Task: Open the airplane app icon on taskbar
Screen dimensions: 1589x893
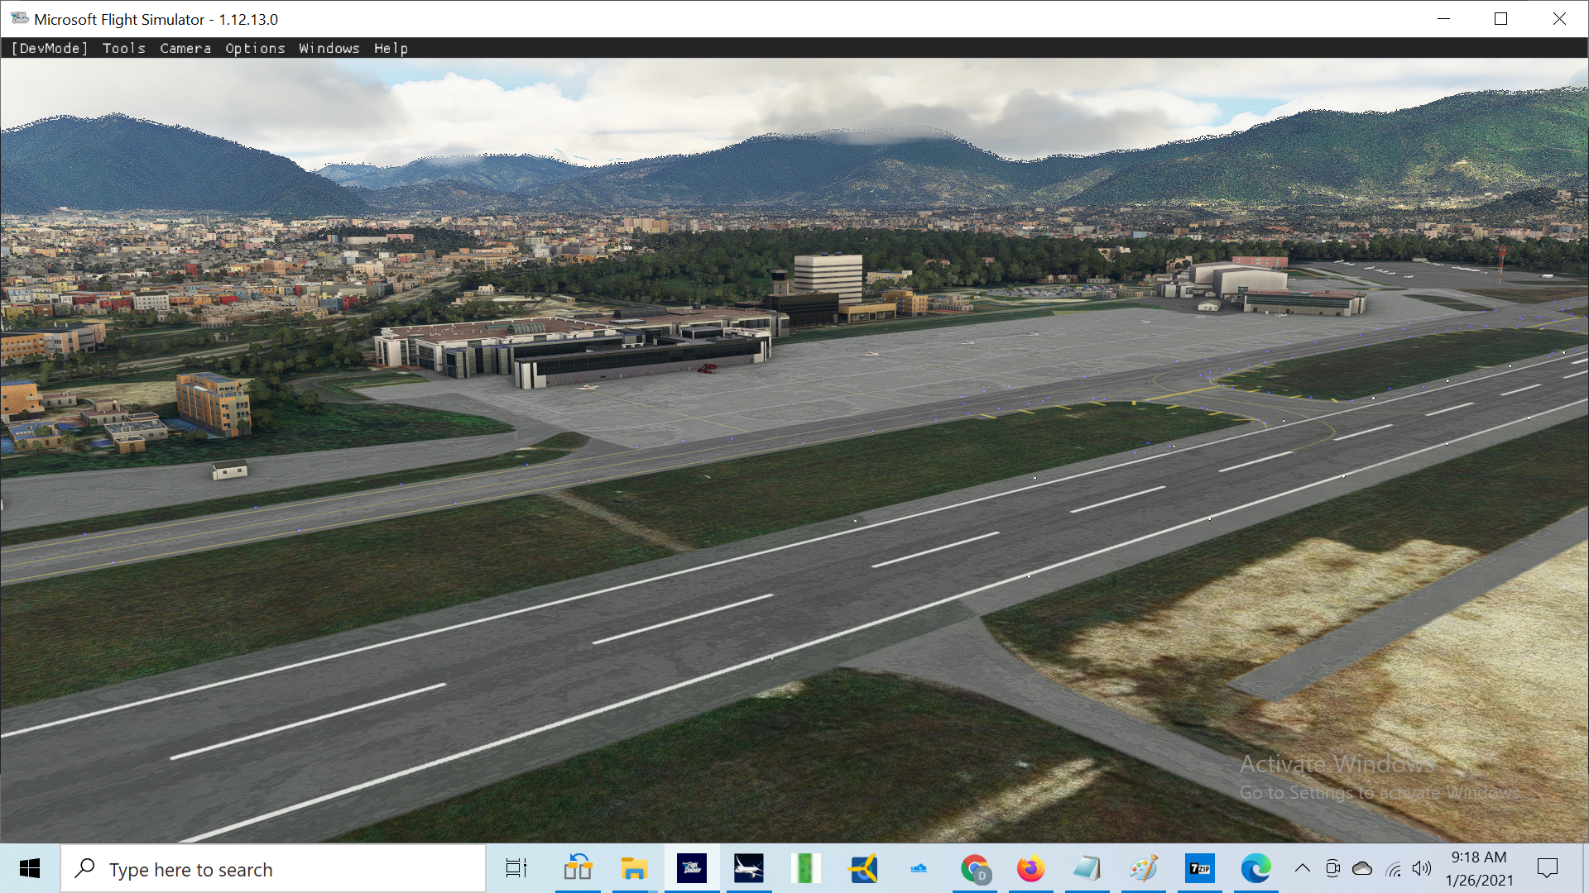Action: (749, 868)
